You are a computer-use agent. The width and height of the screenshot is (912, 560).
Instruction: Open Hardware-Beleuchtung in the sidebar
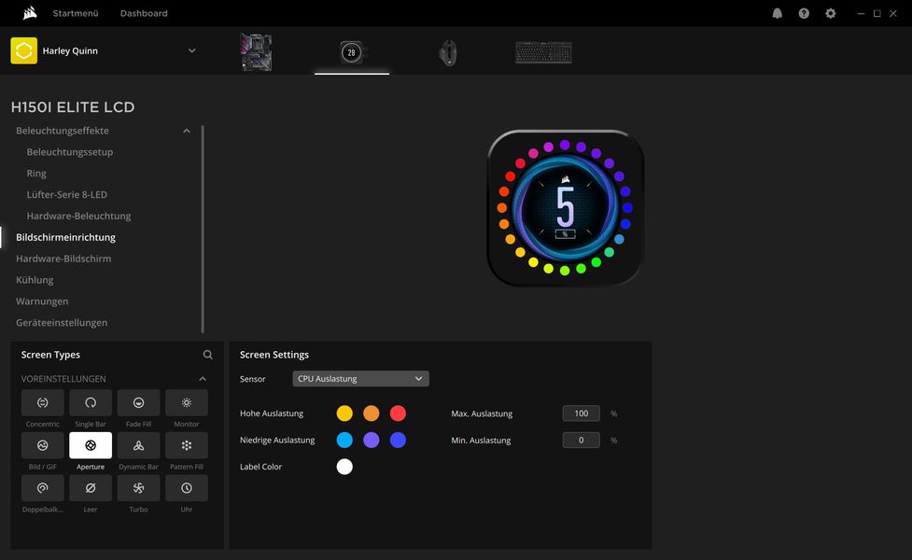point(78,216)
